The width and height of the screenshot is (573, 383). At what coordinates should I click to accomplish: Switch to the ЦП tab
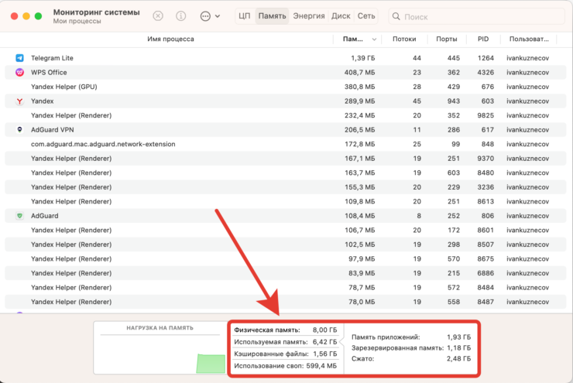[x=244, y=16]
